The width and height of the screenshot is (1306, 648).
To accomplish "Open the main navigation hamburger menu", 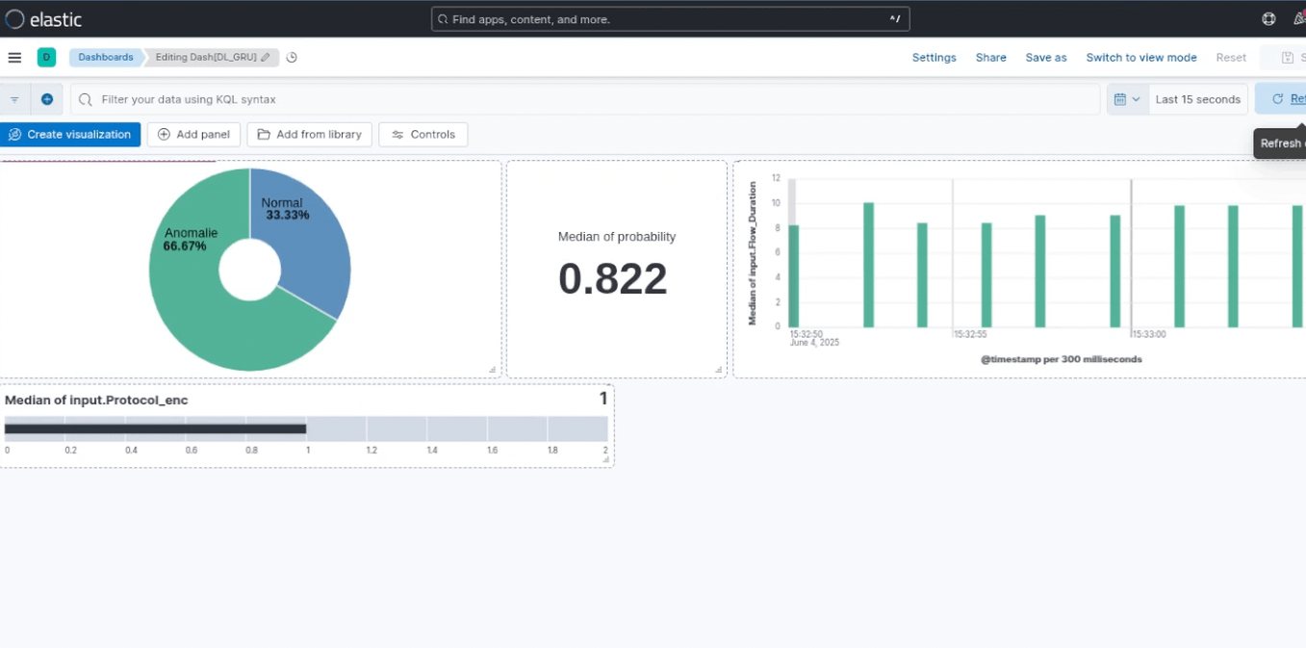I will coord(14,58).
